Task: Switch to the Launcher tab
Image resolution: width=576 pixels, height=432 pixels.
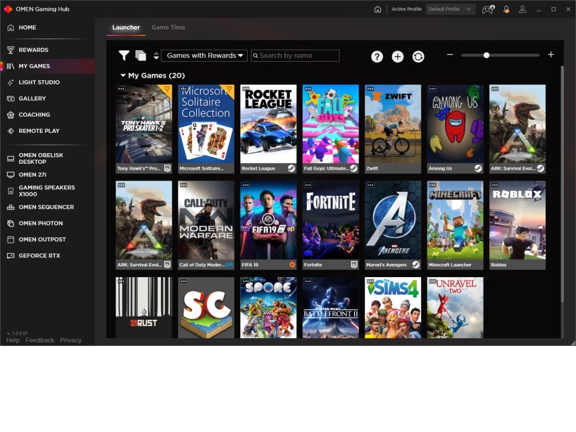Action: pyautogui.click(x=126, y=27)
